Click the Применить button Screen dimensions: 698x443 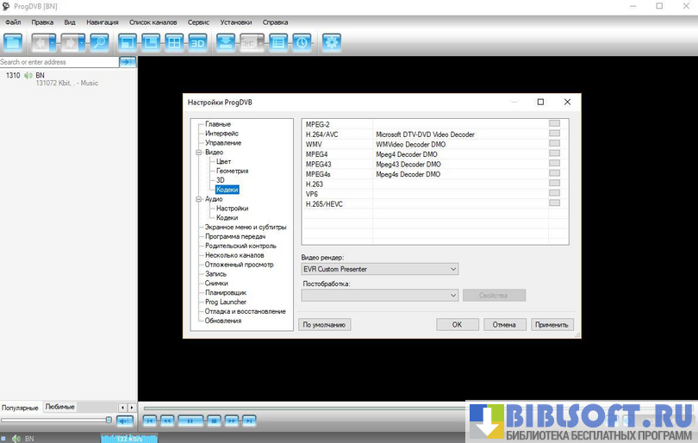click(552, 325)
